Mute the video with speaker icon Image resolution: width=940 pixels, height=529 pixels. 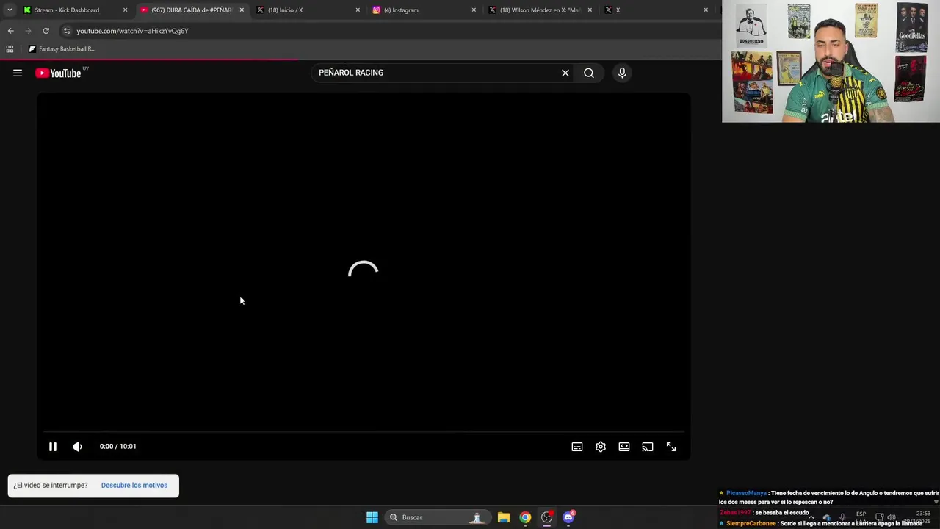click(x=77, y=446)
